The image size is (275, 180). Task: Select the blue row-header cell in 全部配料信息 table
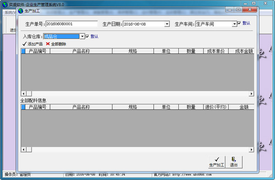click(23, 107)
